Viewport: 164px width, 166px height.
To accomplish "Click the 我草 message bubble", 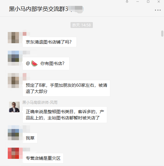I will pos(30,138).
